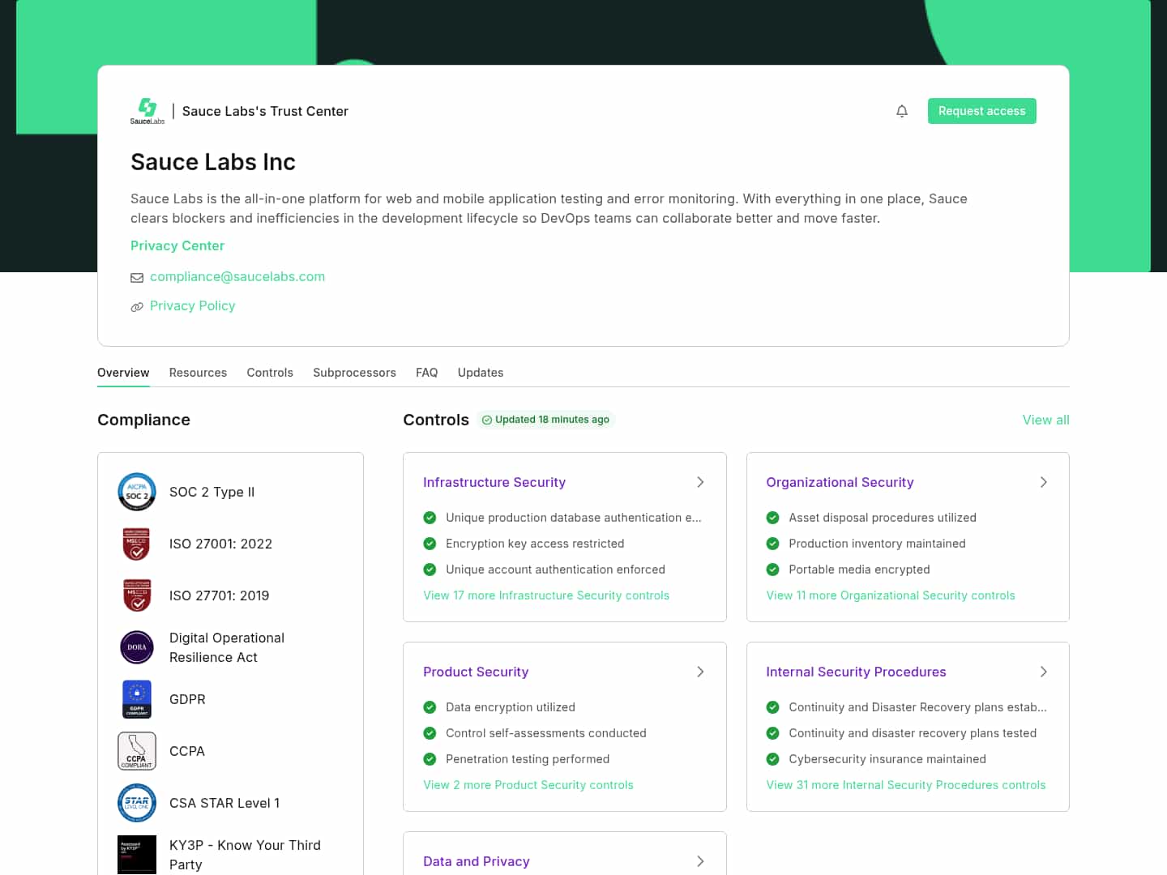1167x875 pixels.
Task: Click View all controls link
Action: [x=1045, y=420]
